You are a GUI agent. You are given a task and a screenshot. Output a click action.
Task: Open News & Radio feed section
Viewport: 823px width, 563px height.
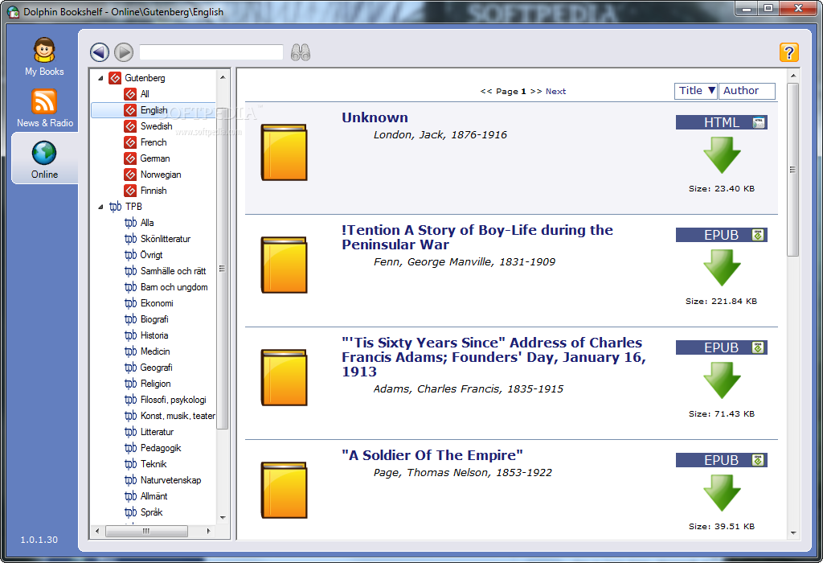pos(45,109)
